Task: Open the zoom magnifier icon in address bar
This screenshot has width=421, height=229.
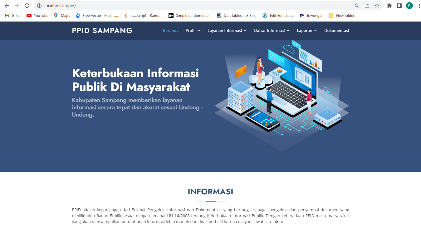Action: [x=357, y=6]
